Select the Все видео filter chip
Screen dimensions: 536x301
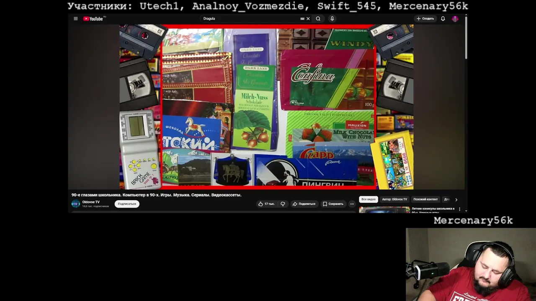pos(368,199)
